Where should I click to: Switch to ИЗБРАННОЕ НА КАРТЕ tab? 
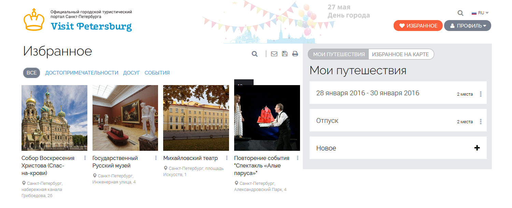point(400,54)
